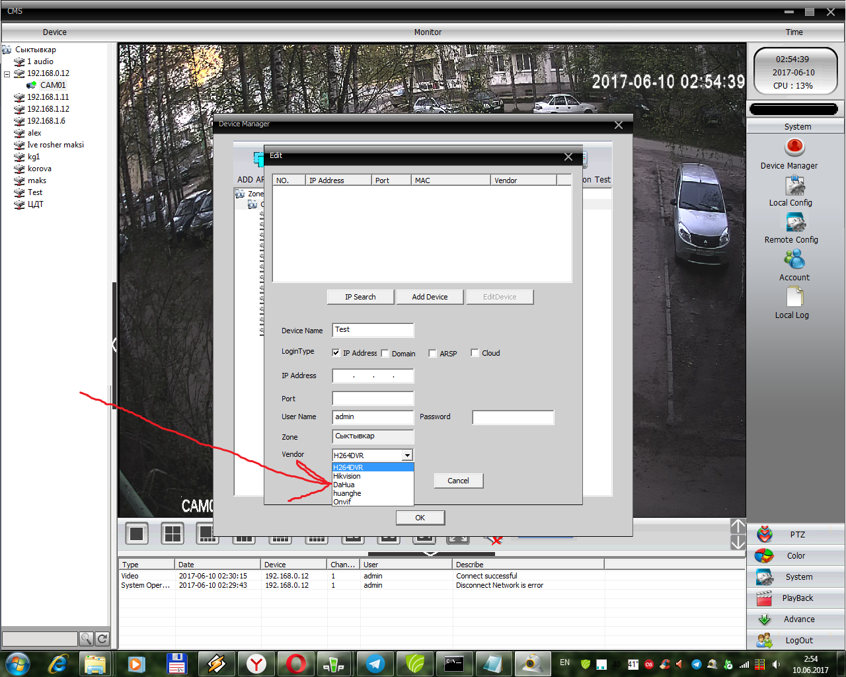Viewport: 846px width, 677px height.
Task: Close the Device Manager dialog
Action: point(618,125)
